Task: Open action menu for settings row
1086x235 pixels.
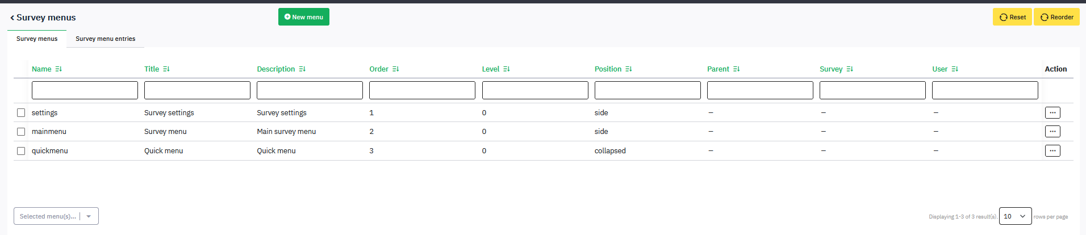Action: click(x=1052, y=112)
